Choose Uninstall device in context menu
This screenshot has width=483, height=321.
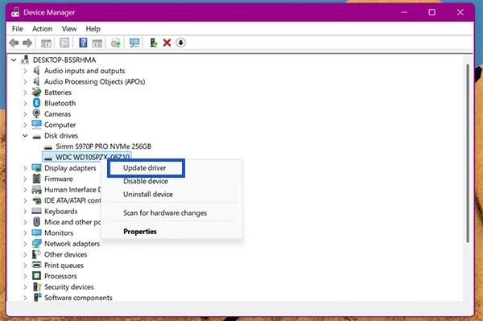(x=148, y=195)
